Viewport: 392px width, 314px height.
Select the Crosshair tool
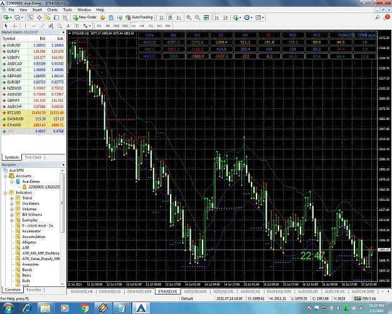pos(15,26)
